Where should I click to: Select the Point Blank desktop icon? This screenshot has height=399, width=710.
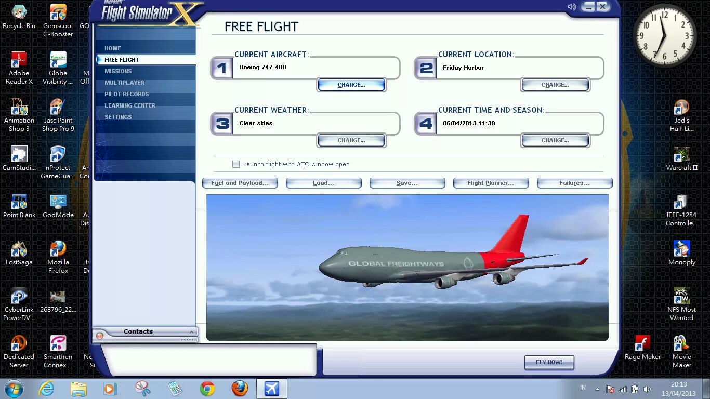pos(19,206)
